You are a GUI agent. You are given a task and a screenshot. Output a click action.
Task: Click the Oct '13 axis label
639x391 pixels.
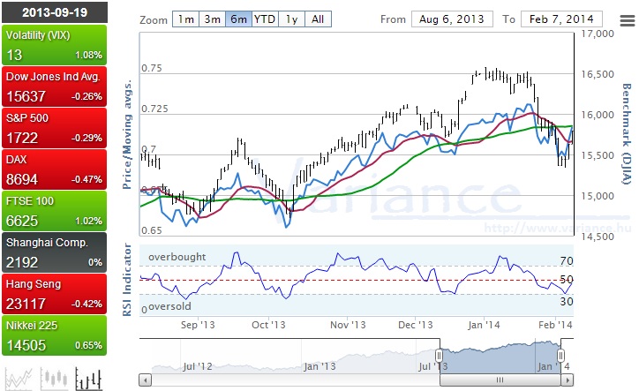coord(268,325)
